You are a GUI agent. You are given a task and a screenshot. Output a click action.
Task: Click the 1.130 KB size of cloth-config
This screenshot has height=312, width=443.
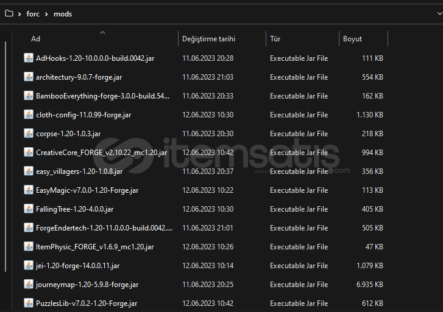click(x=369, y=115)
